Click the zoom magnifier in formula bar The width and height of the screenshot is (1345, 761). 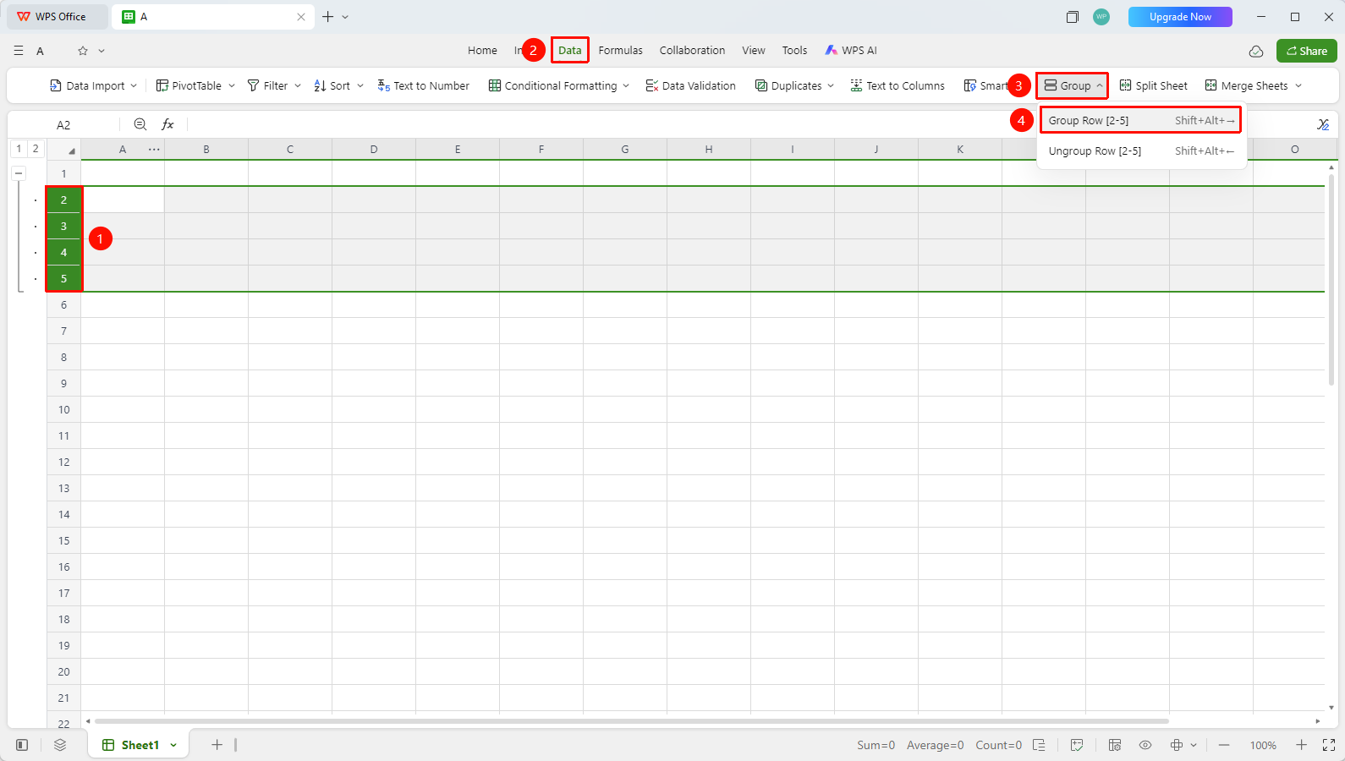click(140, 124)
